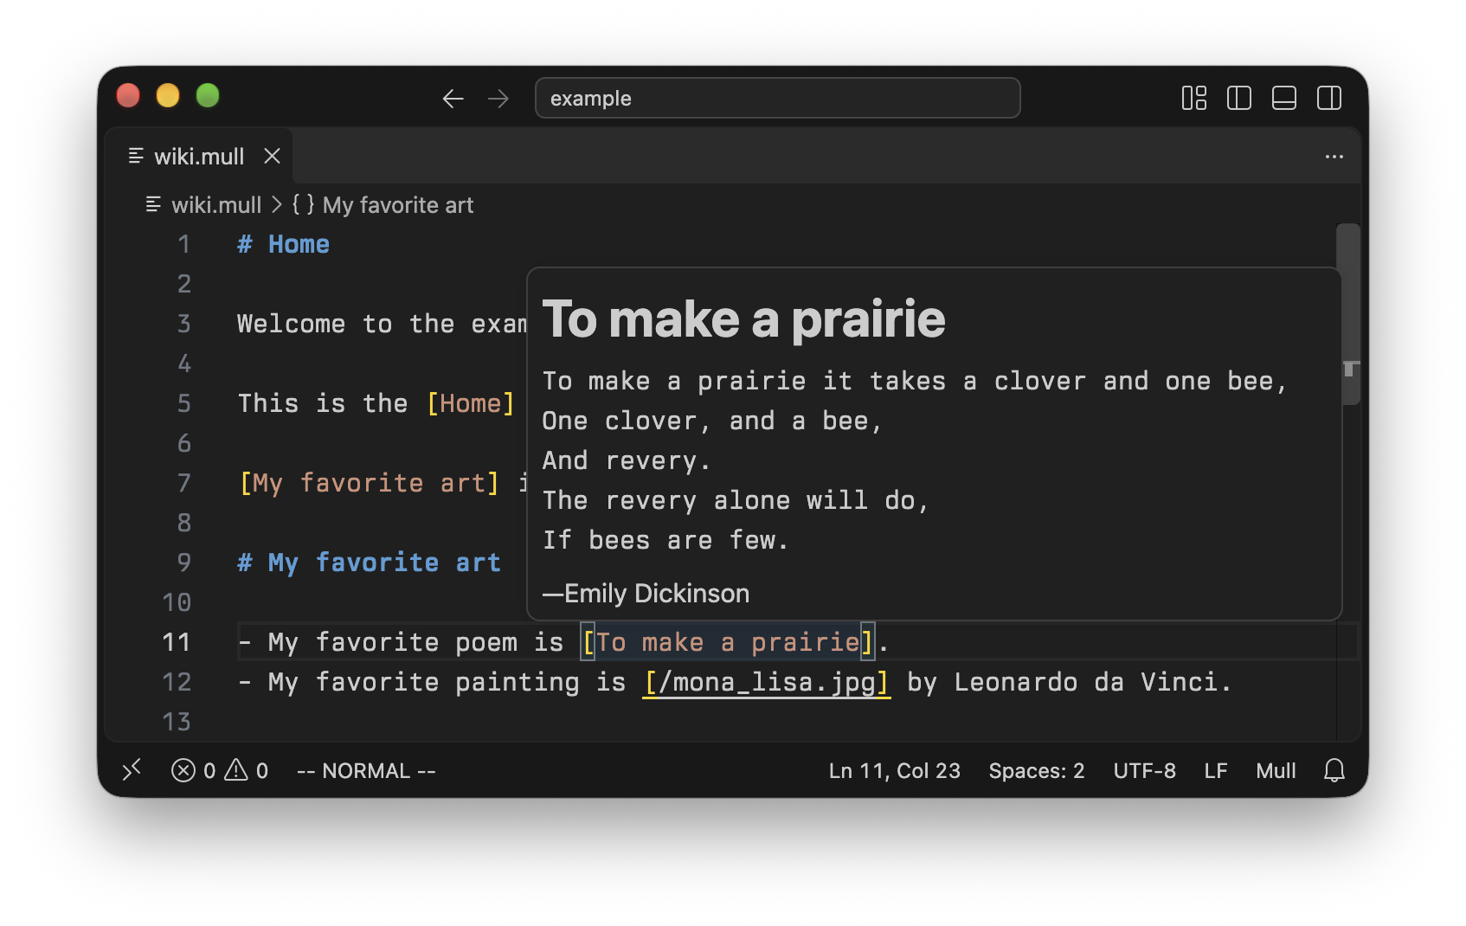Click the NORMAL vim mode indicator
The width and height of the screenshot is (1466, 926).
click(366, 771)
